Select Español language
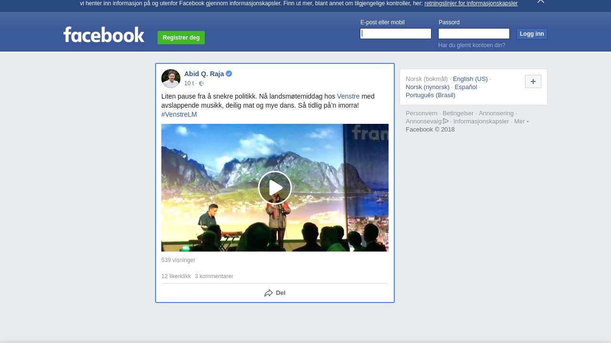The width and height of the screenshot is (611, 343). (466, 87)
